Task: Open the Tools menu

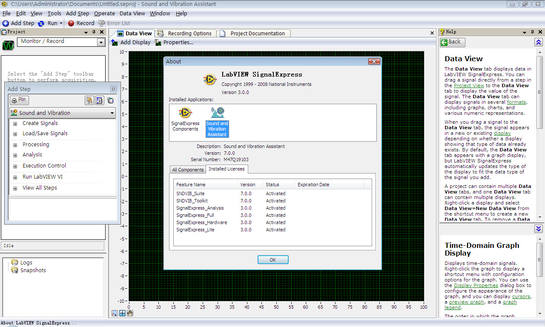Action: click(x=54, y=13)
